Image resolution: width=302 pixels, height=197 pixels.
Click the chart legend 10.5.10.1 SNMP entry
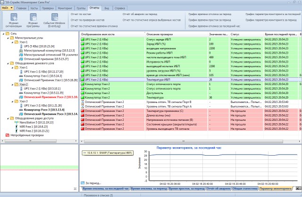click(108, 153)
